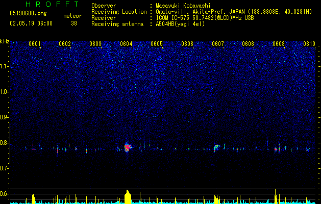The width and height of the screenshot is (321, 204).
Task: Click the 0.7 kHz axis label
Action: [5, 168]
